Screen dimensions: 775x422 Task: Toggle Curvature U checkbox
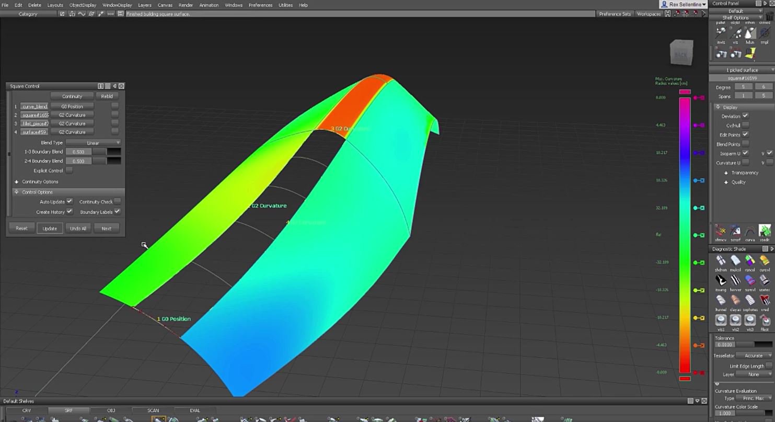point(745,163)
